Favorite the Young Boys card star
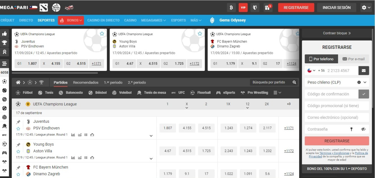The image size is (375, 178). (200, 34)
